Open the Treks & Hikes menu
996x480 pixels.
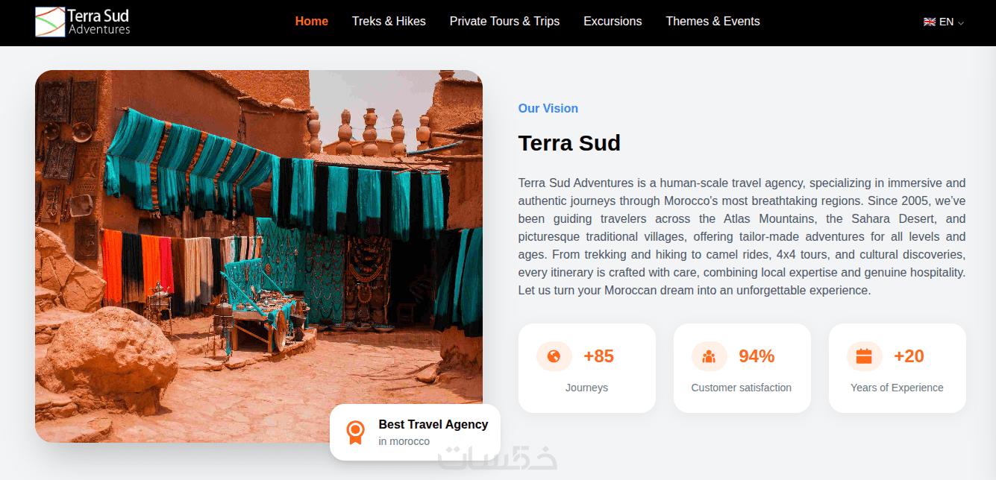tap(389, 21)
